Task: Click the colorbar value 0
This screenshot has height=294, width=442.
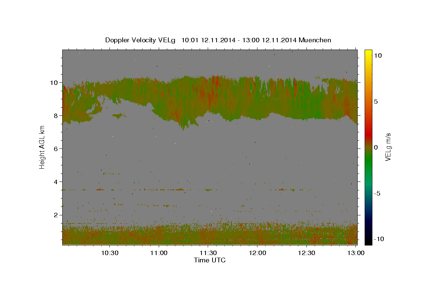Action: pyautogui.click(x=376, y=147)
